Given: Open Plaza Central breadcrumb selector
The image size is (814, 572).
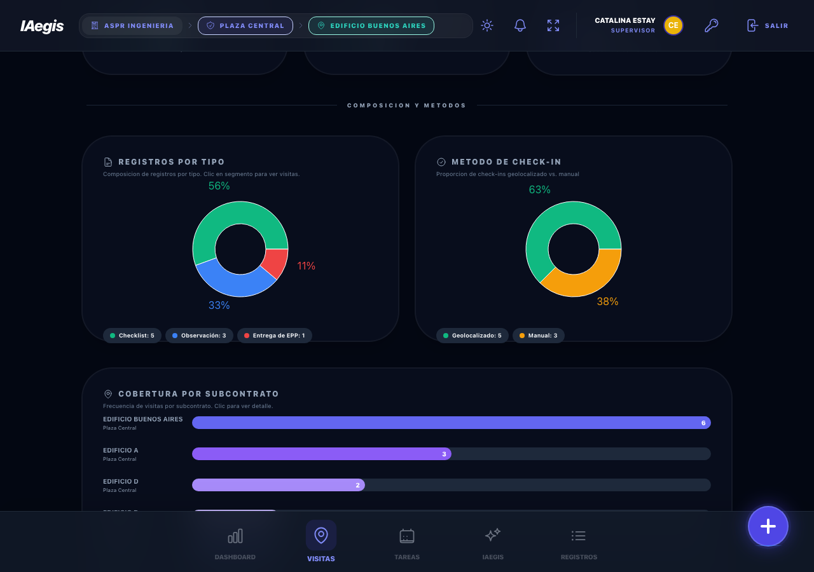Looking at the screenshot, I should pyautogui.click(x=245, y=25).
